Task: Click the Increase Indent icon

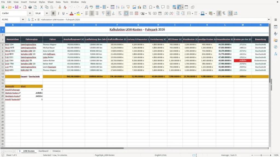Action: pos(178,13)
